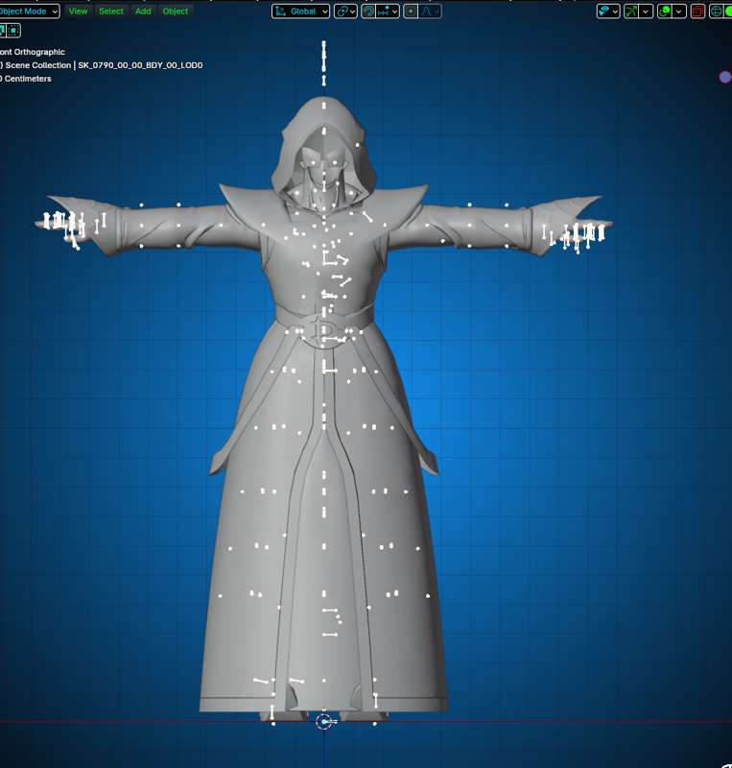
Task: Open the proportional falloff curve dropdown
Action: coord(431,12)
